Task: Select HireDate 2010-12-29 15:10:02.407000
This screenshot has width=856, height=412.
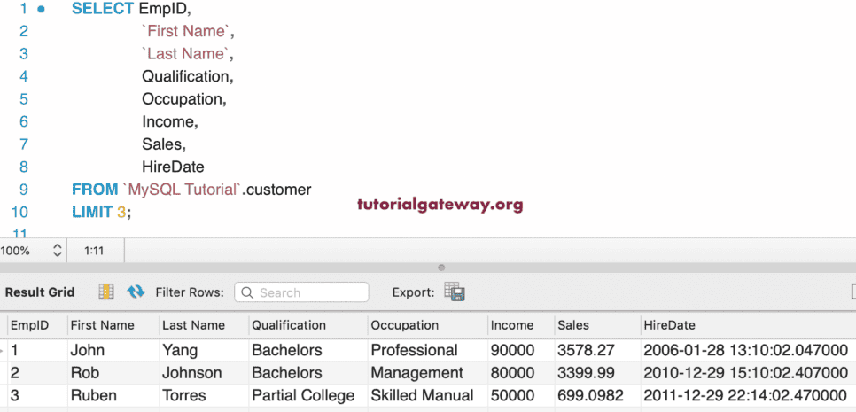Action: [x=746, y=373]
